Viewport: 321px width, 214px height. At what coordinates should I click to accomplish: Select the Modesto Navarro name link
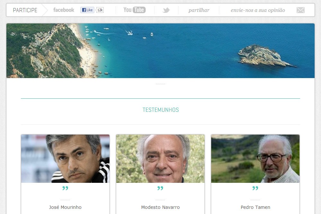click(x=160, y=207)
